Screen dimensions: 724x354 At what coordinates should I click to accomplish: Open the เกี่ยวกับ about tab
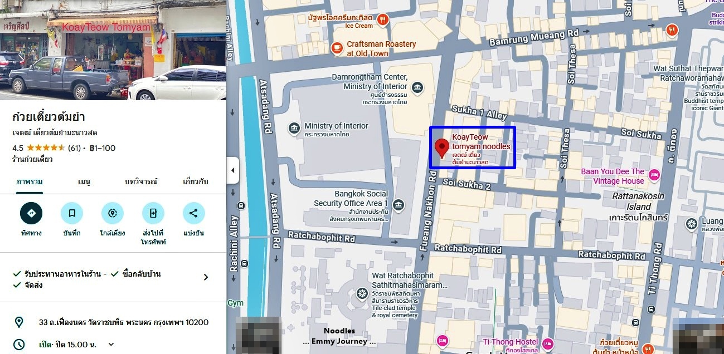[x=196, y=182]
